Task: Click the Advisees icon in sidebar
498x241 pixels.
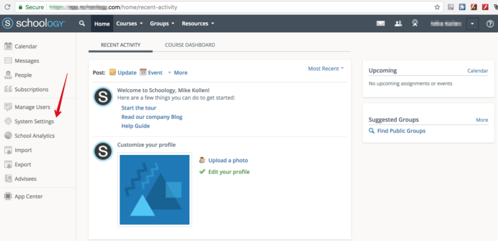Action: 8,179
